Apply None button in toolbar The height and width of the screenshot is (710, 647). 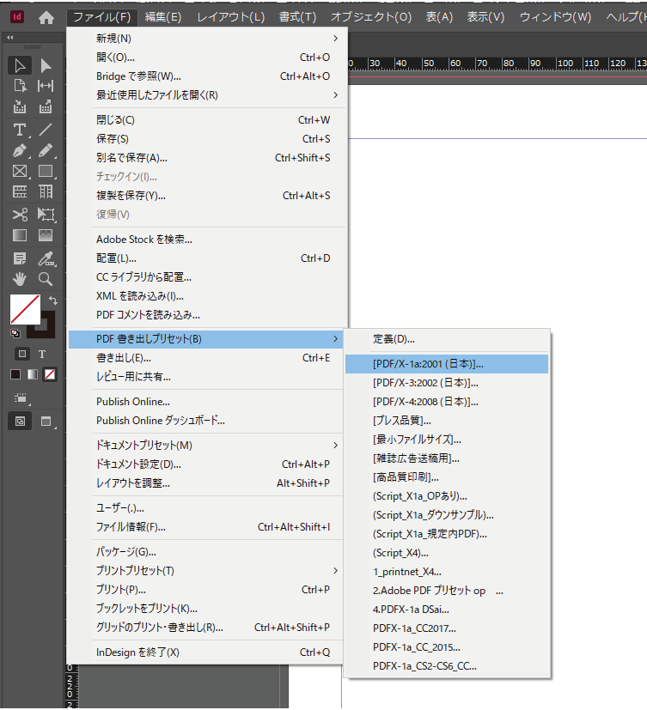tap(50, 374)
